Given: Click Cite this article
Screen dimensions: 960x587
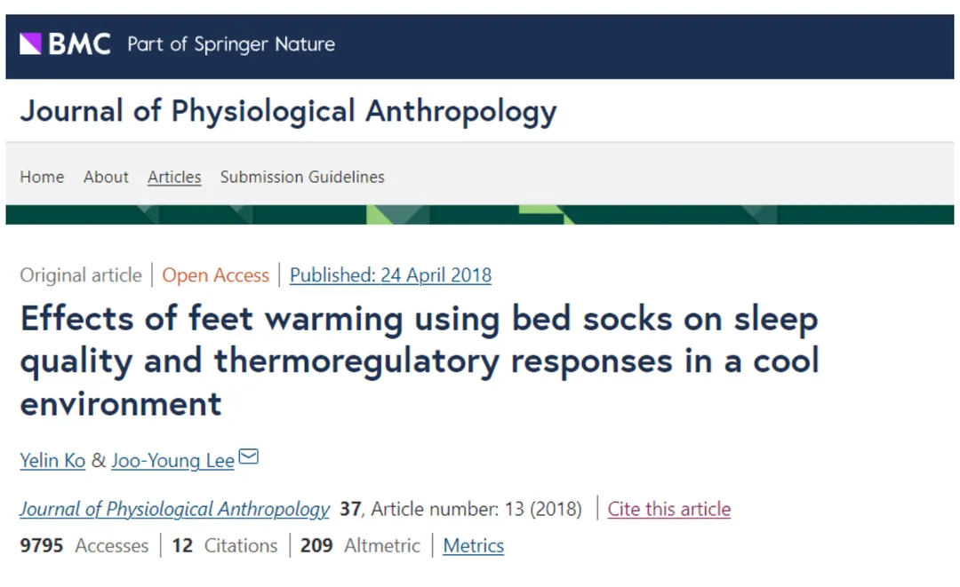Looking at the screenshot, I should [668, 509].
